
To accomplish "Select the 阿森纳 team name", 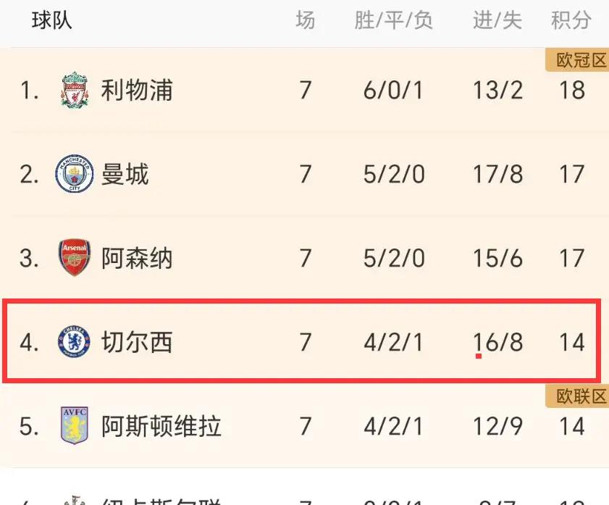I will coord(137,258).
